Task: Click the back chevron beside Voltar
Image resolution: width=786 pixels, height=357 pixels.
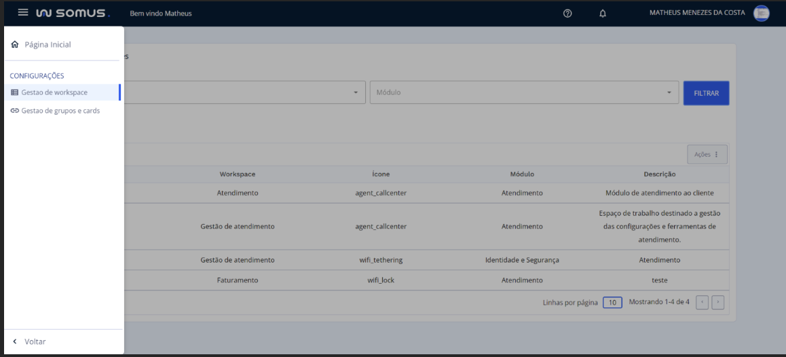Action: point(14,341)
